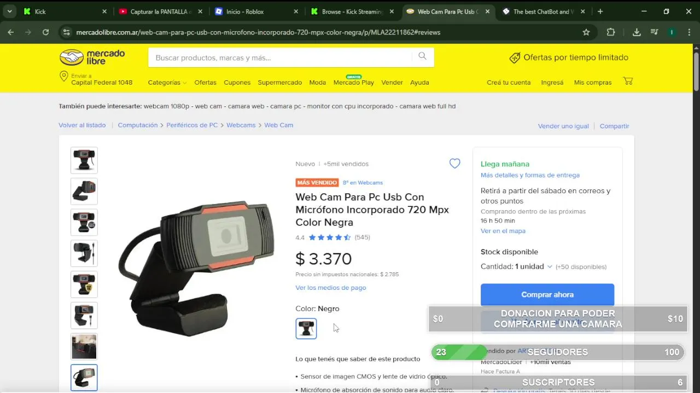Viewport: 700px width, 393px height.
Task: Open Ofertas menu item
Action: pos(205,82)
